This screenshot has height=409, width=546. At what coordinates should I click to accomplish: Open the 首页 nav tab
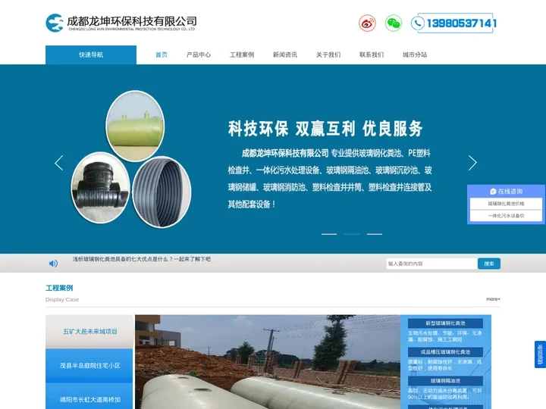pyautogui.click(x=162, y=55)
